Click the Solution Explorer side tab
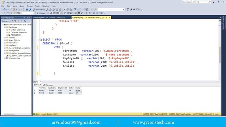The width and height of the screenshot is (226, 127). pos(224,23)
